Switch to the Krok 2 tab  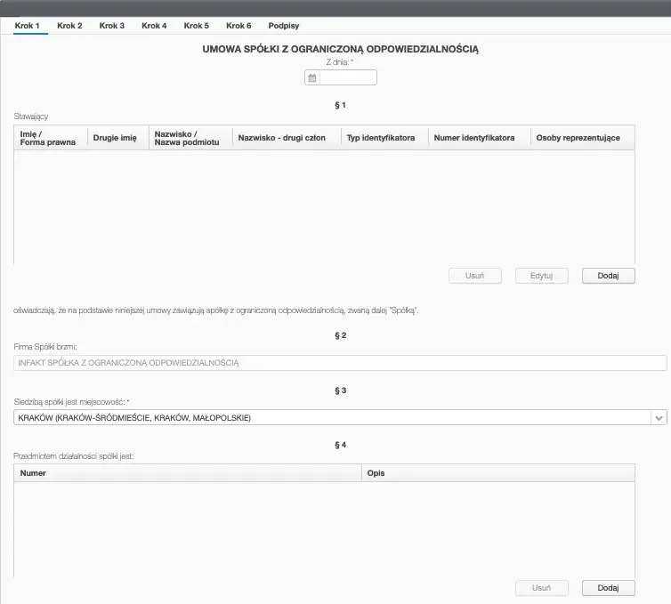coord(69,26)
